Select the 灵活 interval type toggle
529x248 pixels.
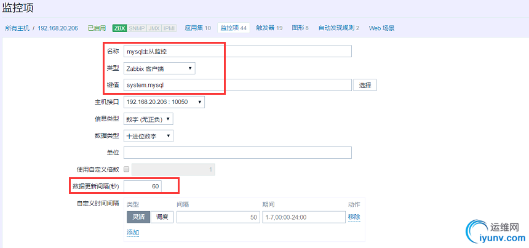click(x=138, y=217)
